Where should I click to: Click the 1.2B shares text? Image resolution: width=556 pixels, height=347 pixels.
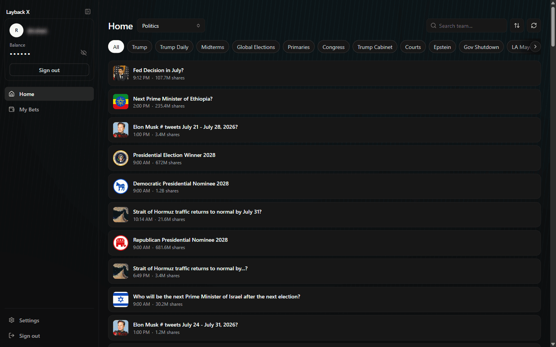pyautogui.click(x=167, y=191)
